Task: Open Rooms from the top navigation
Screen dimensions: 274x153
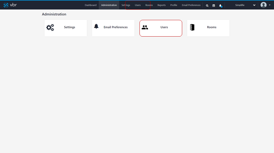Action: click(149, 5)
